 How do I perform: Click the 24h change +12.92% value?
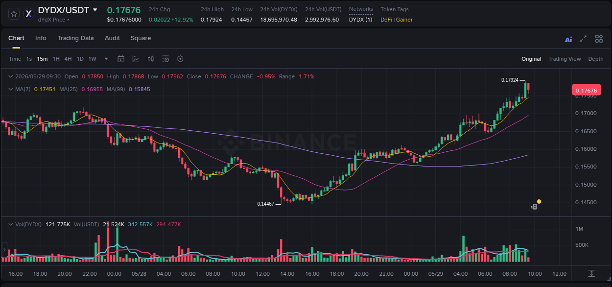pos(182,20)
